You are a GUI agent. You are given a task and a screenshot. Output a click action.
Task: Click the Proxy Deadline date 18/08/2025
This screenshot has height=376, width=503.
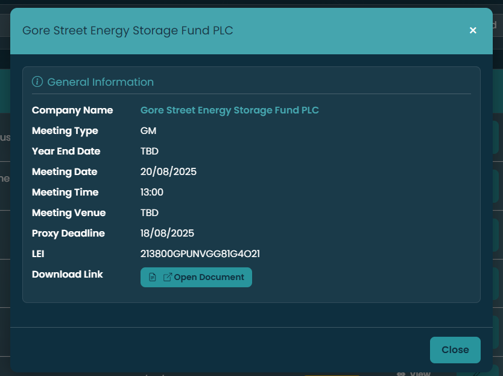tap(168, 233)
